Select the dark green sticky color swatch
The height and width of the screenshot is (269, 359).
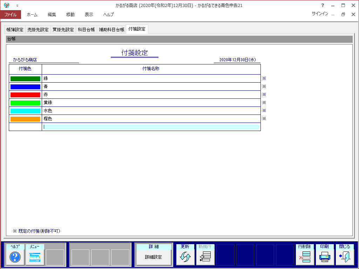coord(25,79)
